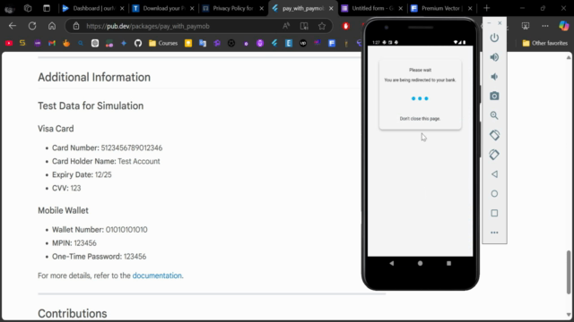Click the emulator toolbar Overview square
The image size is (574, 322).
point(494,213)
